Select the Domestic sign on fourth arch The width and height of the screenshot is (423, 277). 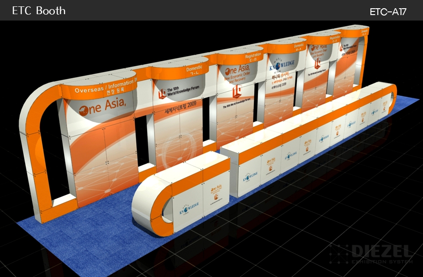click(x=299, y=46)
